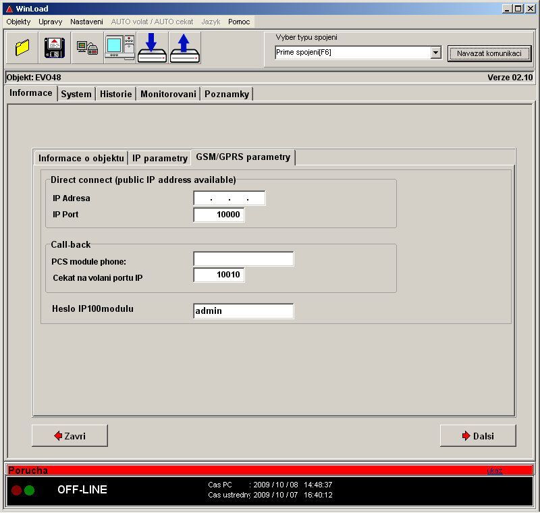Open the Nastaveni menu
The height and width of the screenshot is (513, 540).
click(x=86, y=22)
